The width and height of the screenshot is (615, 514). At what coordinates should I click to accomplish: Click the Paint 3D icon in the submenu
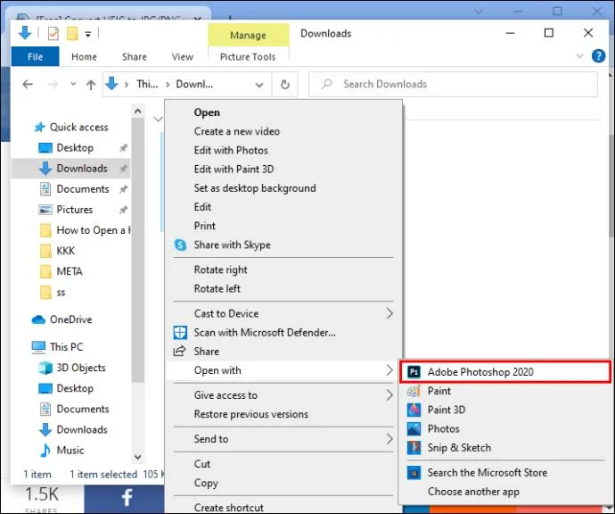tap(414, 410)
